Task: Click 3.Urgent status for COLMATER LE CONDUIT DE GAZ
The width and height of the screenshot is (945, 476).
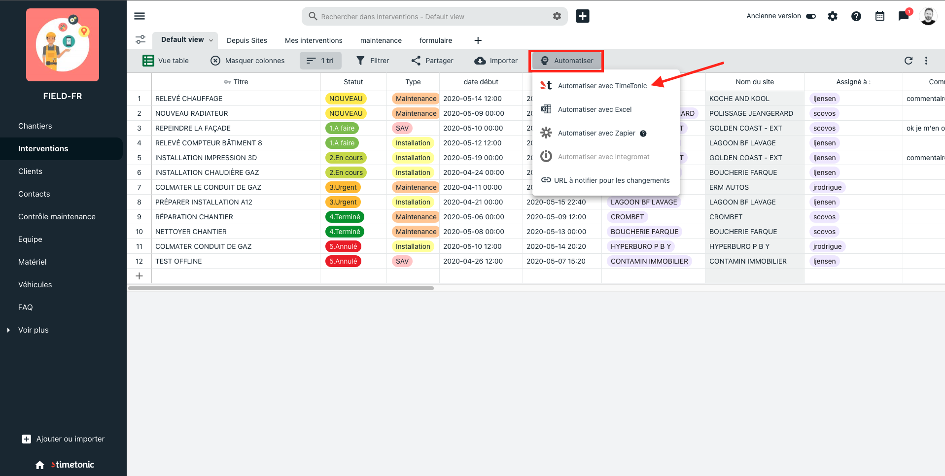Action: pos(343,187)
